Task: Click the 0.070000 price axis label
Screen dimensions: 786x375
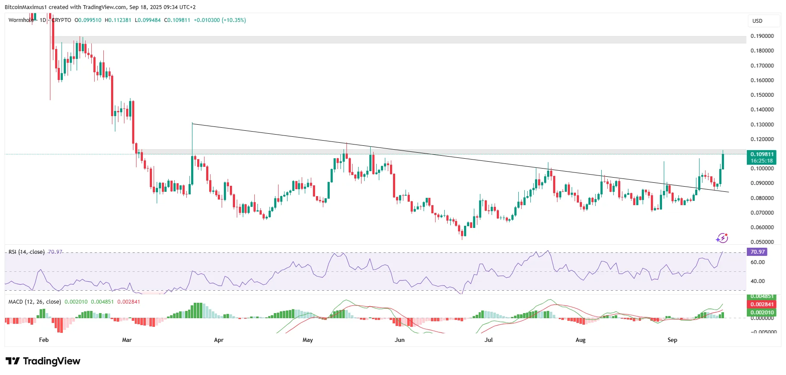Action: pyautogui.click(x=762, y=213)
